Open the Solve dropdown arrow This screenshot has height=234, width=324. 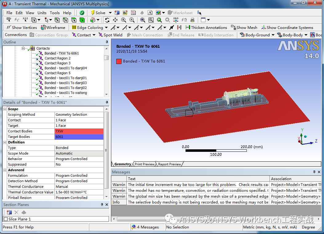pos(110,13)
